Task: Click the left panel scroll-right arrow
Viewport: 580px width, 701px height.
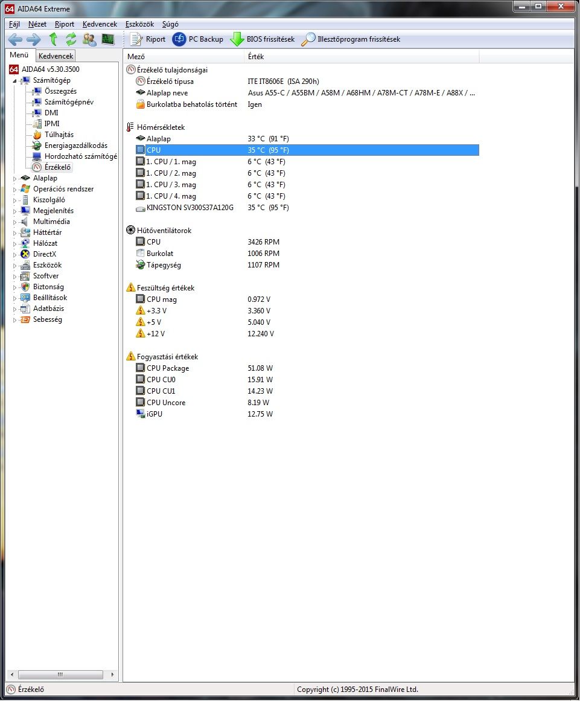Action: pyautogui.click(x=112, y=674)
